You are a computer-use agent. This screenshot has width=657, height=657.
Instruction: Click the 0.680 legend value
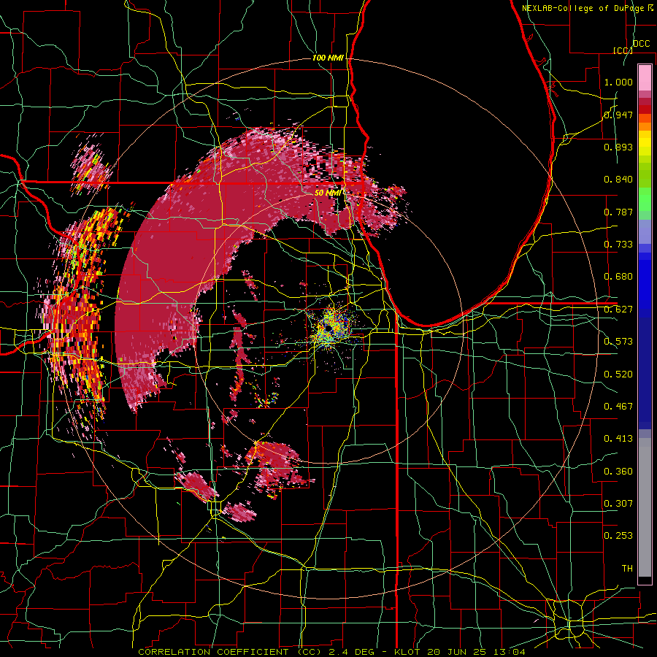[x=618, y=277]
